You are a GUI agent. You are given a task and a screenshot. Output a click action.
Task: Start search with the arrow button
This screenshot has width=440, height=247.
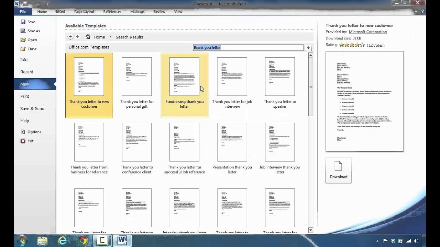(x=308, y=48)
